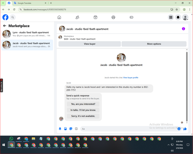Open File Explorer from the taskbar
The width and height of the screenshot is (193, 154).
pyautogui.click(x=34, y=139)
